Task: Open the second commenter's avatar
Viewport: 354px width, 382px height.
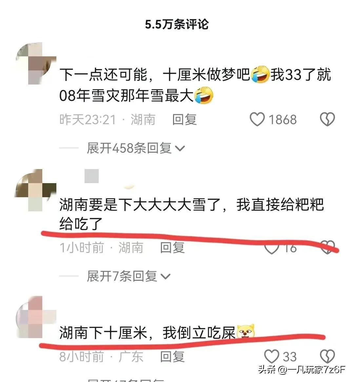Action: pos(36,190)
